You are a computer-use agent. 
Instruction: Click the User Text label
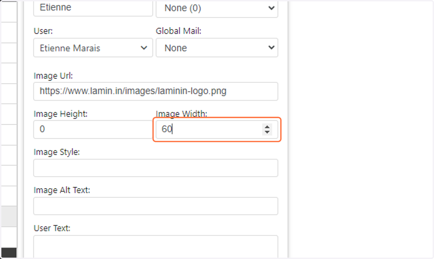(52, 228)
